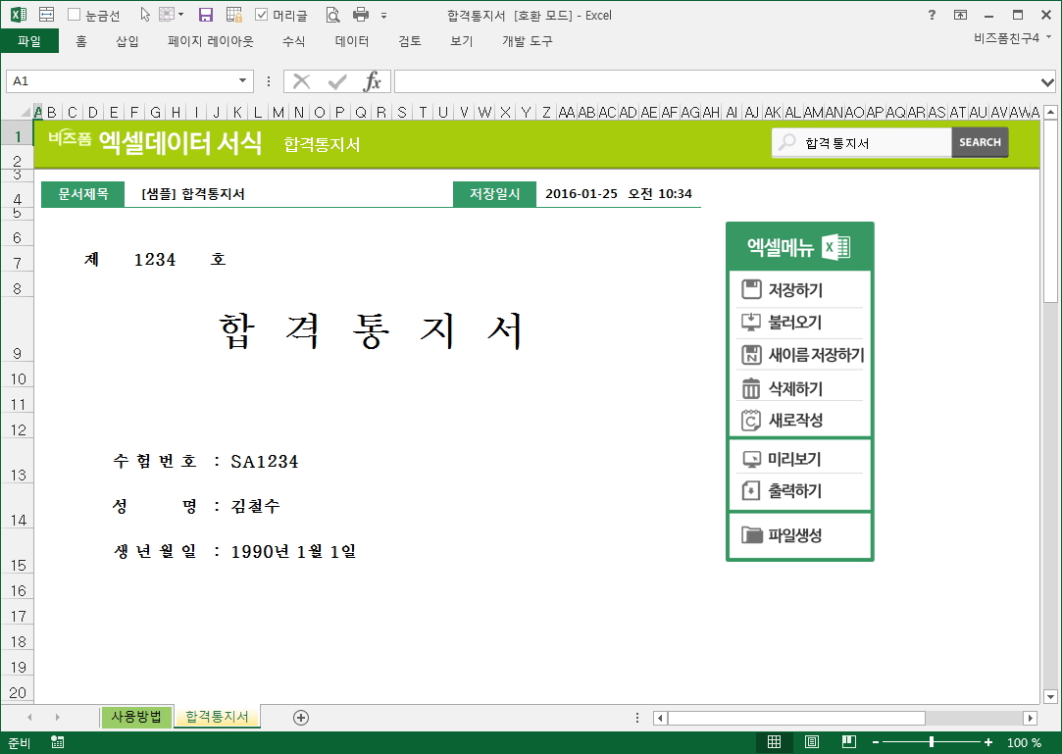Open print preview from the quick access toolbar
The height and width of the screenshot is (754, 1062).
[332, 15]
